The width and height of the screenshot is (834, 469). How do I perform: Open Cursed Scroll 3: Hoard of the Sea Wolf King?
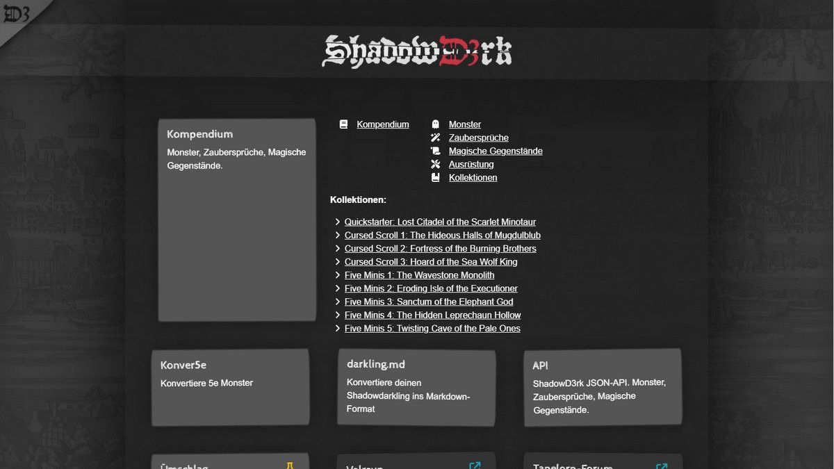pos(431,261)
